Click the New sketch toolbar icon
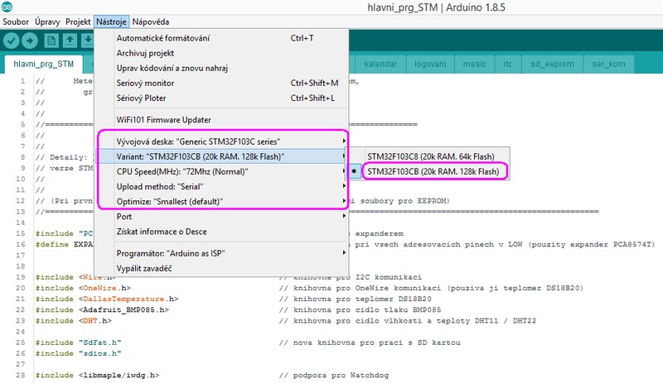 51,41
